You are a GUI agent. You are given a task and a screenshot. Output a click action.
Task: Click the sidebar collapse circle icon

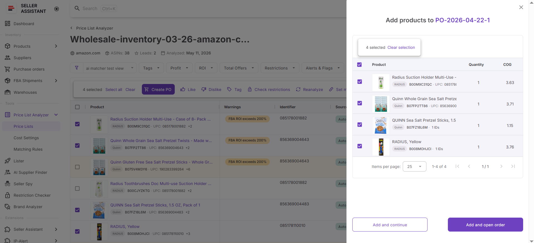coord(57,9)
